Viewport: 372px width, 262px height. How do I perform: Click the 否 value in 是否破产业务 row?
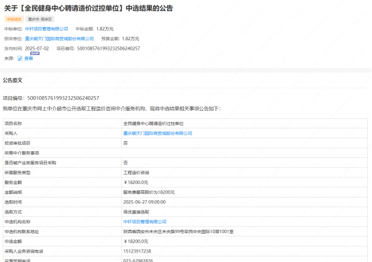pos(126,163)
